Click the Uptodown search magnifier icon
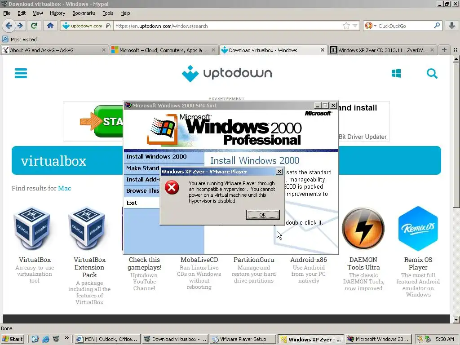The height and width of the screenshot is (345, 460). point(432,73)
